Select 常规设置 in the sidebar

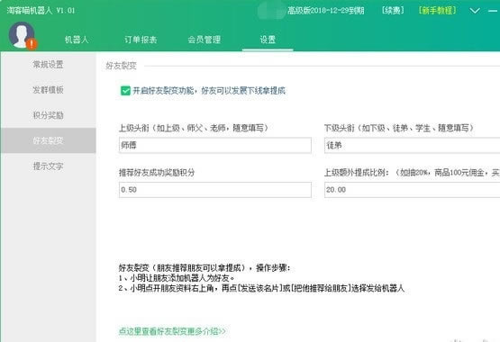48,65
